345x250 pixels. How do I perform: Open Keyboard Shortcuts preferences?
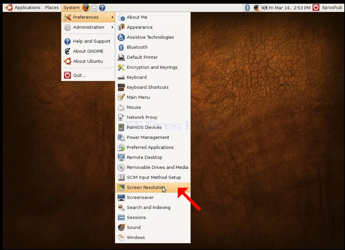coord(153,87)
